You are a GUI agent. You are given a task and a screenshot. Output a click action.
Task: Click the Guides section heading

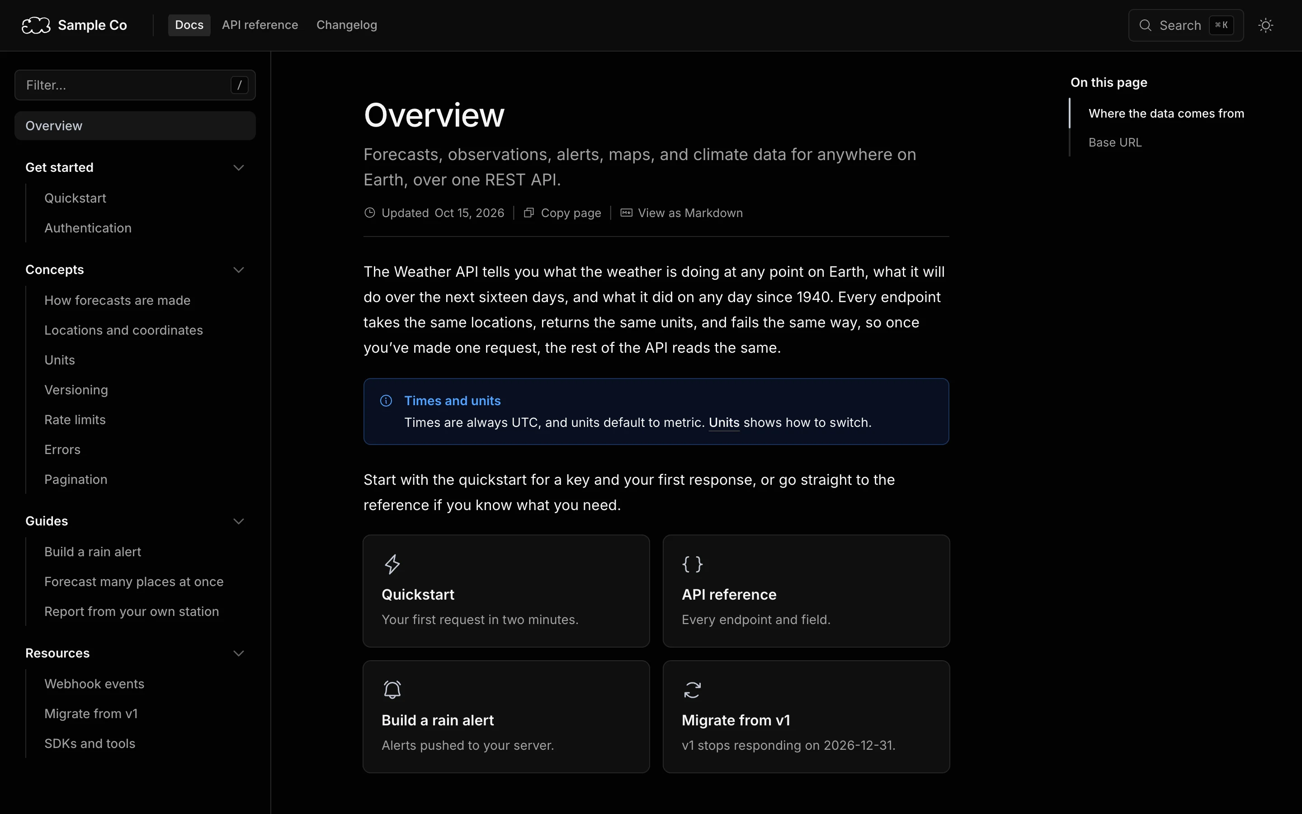(x=46, y=521)
